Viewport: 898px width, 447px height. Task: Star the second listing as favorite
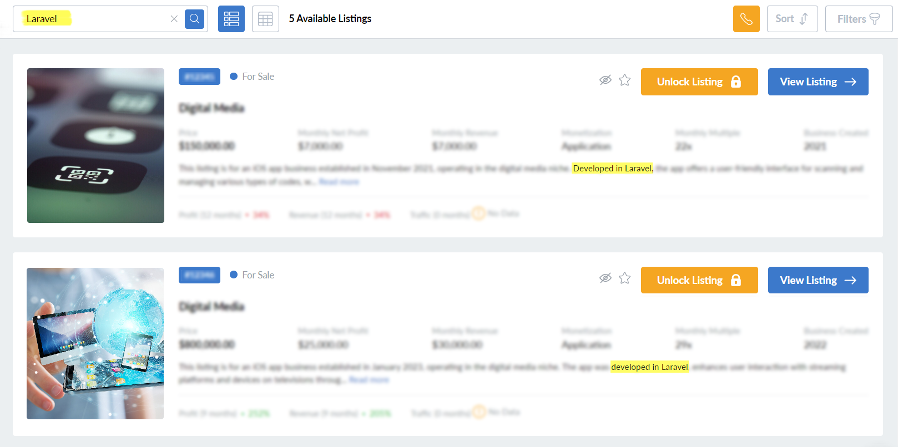point(625,278)
